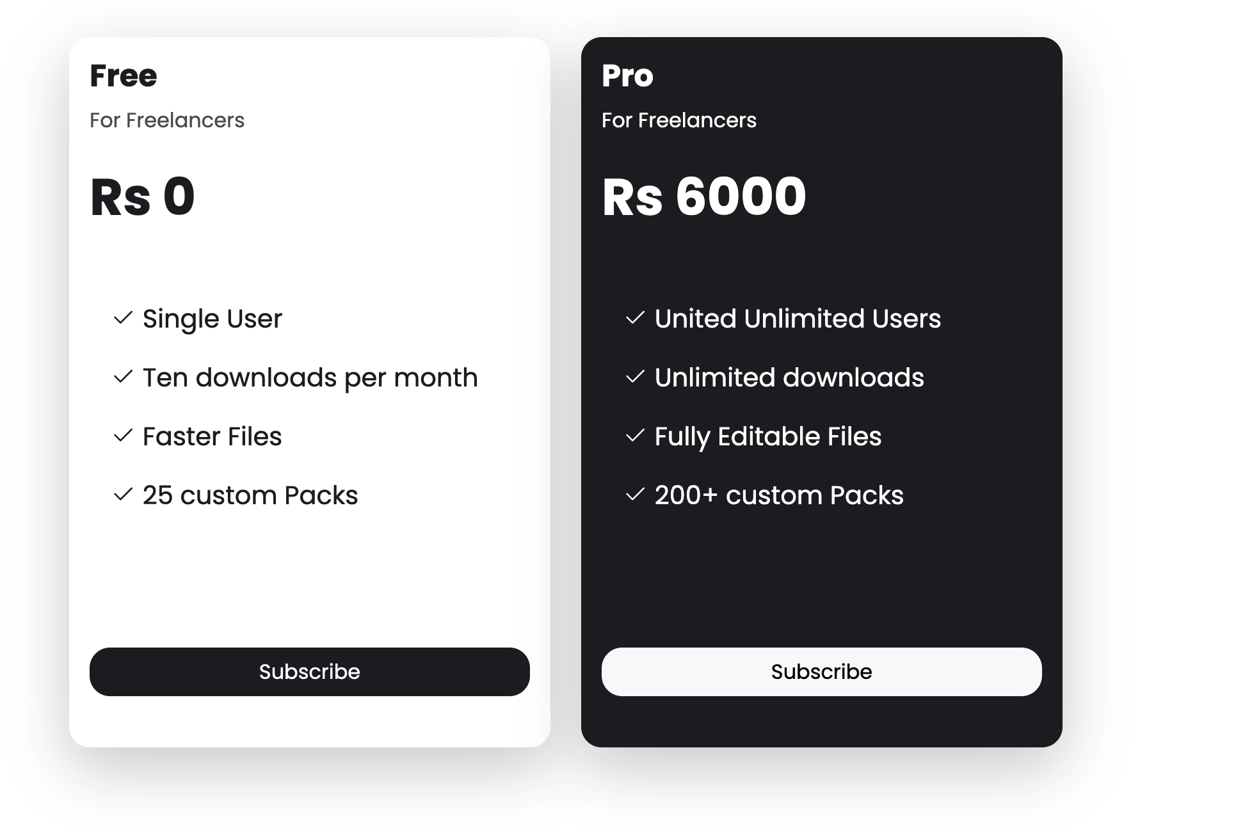Click the Ten downloads per month feature
The height and width of the screenshot is (828, 1252).
[x=310, y=378]
